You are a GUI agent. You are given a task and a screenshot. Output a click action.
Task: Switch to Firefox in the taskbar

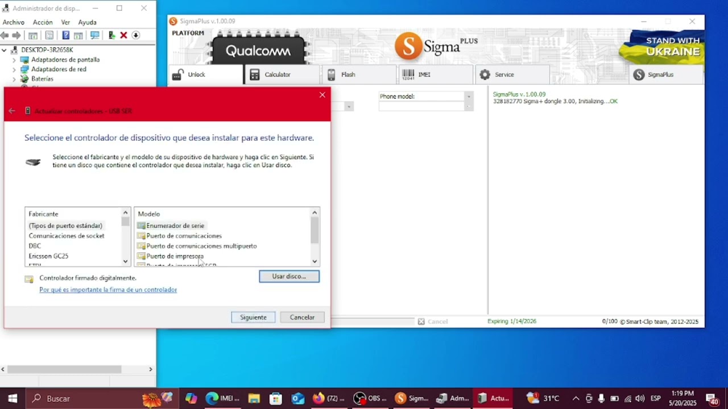point(329,398)
